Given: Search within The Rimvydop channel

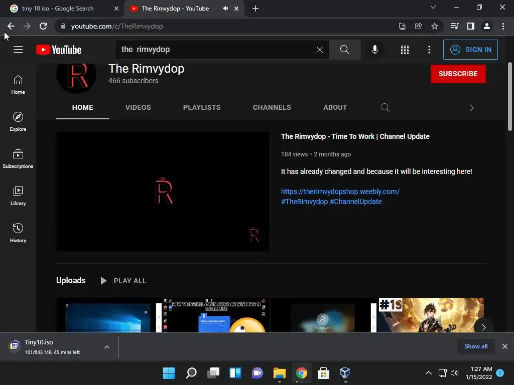Looking at the screenshot, I should (x=385, y=107).
